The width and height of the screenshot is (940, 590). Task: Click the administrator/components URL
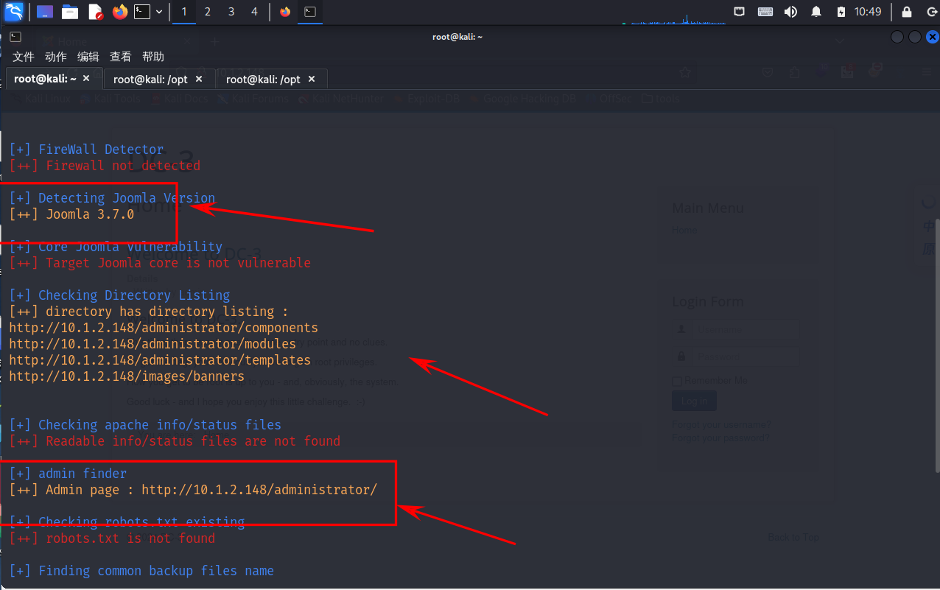[x=164, y=328]
